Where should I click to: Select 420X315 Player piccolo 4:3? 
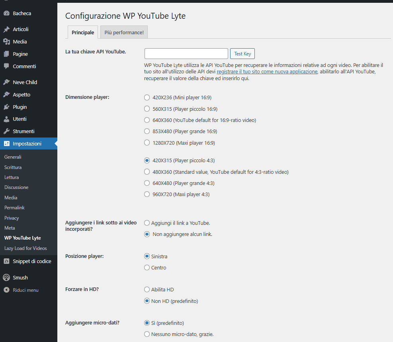[x=147, y=160]
